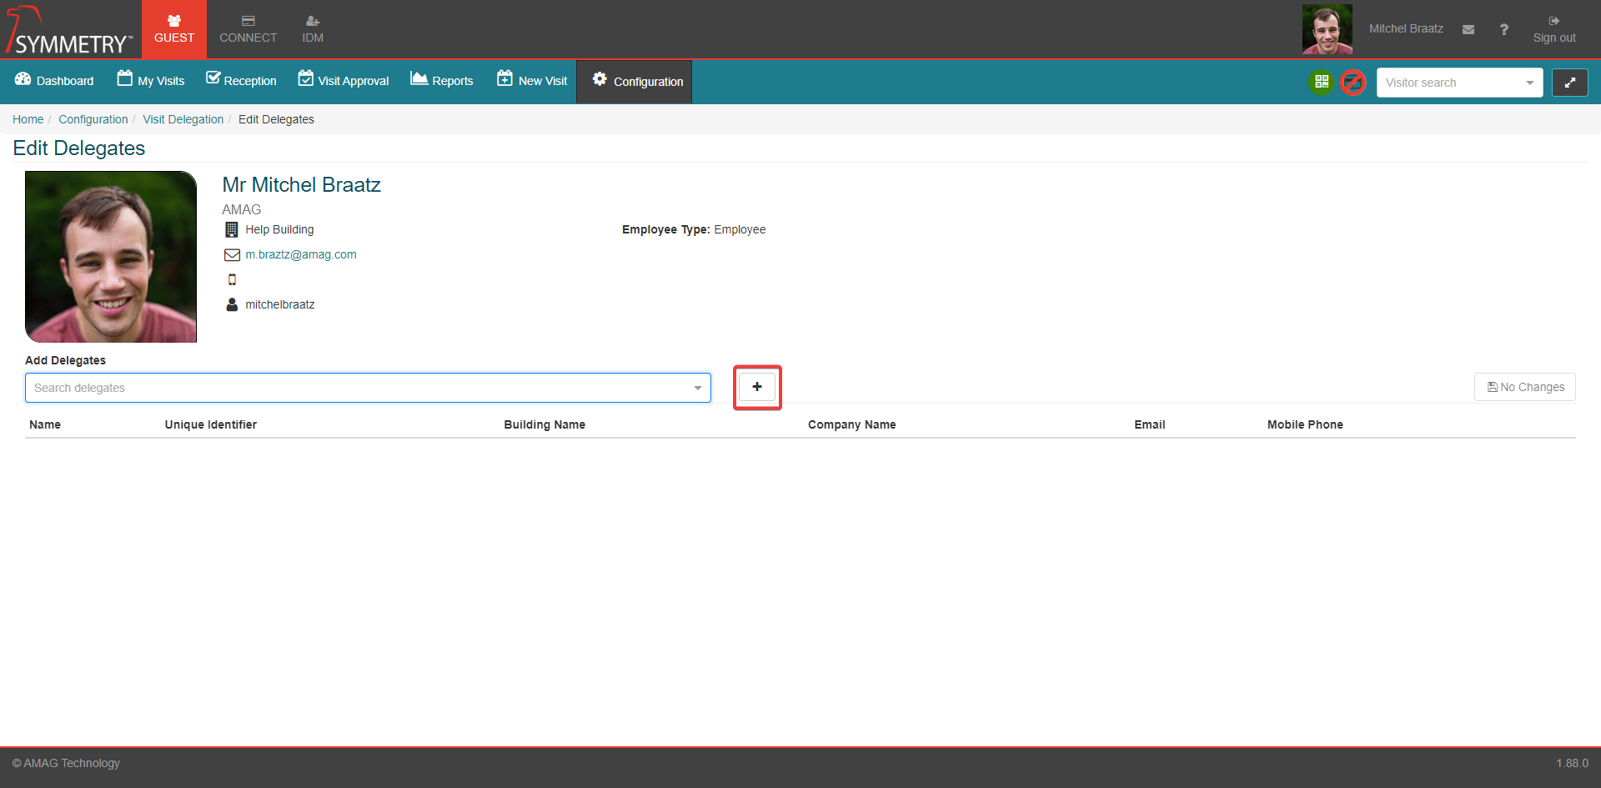Expand the Visitor search dropdown arrow
The height and width of the screenshot is (788, 1601).
tap(1529, 83)
